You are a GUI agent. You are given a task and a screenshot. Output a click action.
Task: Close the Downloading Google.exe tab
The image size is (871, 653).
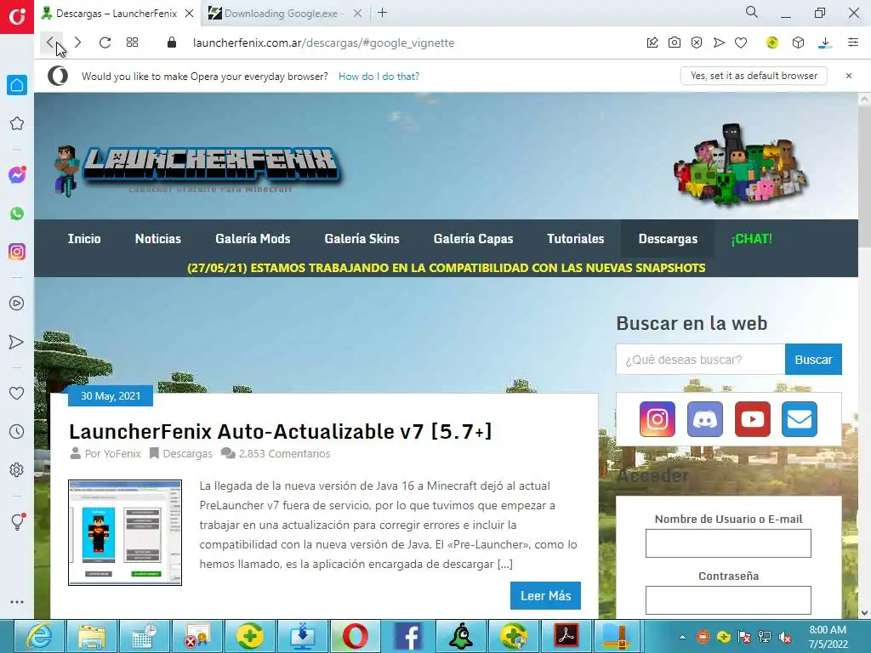coord(358,14)
